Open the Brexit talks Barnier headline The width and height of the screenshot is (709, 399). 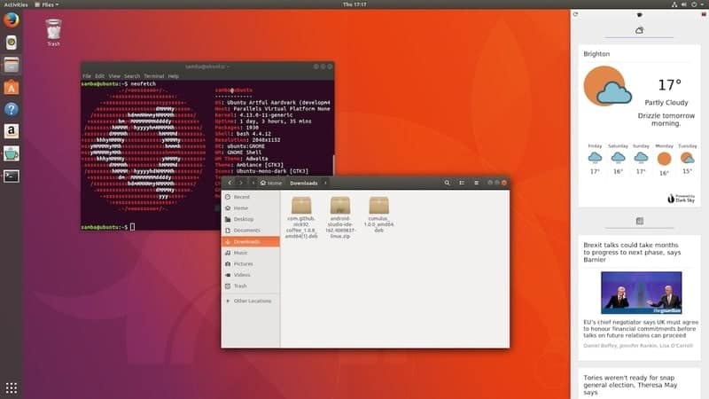632,252
